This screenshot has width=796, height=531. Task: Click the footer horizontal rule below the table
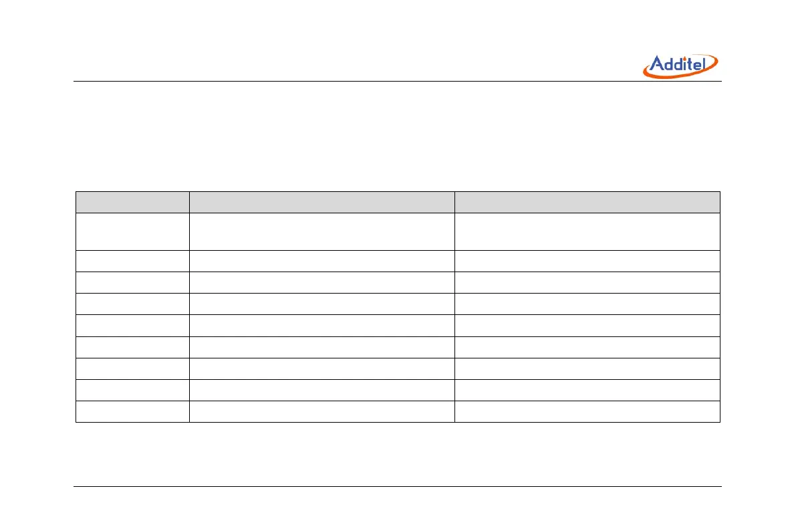tap(398, 486)
